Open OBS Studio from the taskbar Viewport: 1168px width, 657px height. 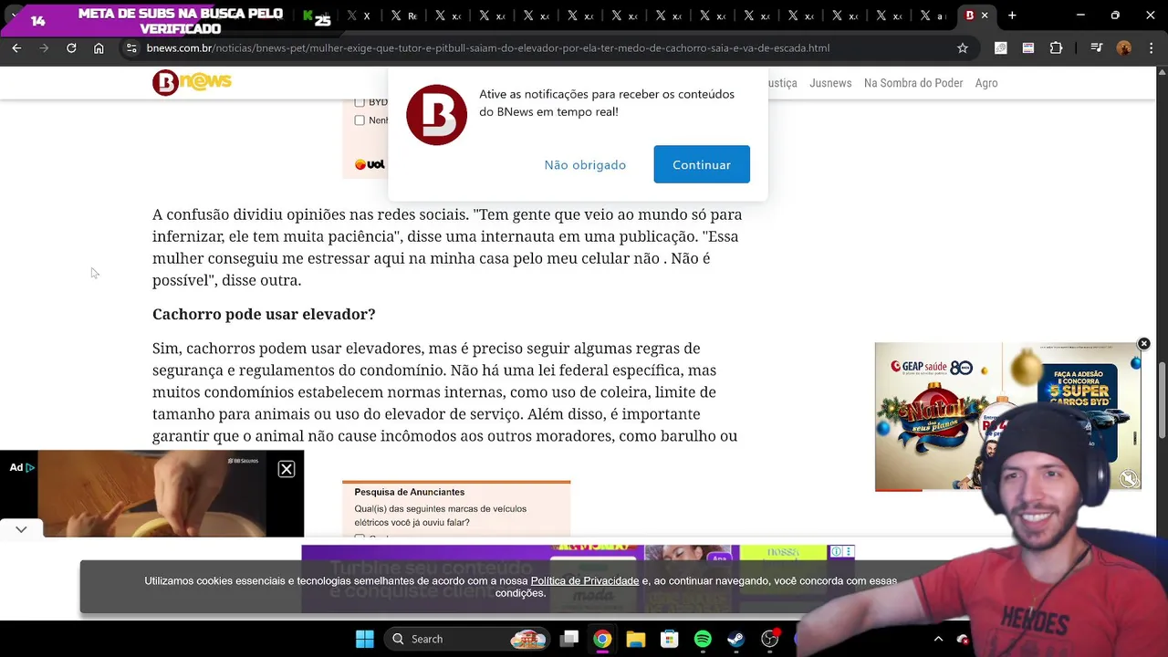coord(770,639)
